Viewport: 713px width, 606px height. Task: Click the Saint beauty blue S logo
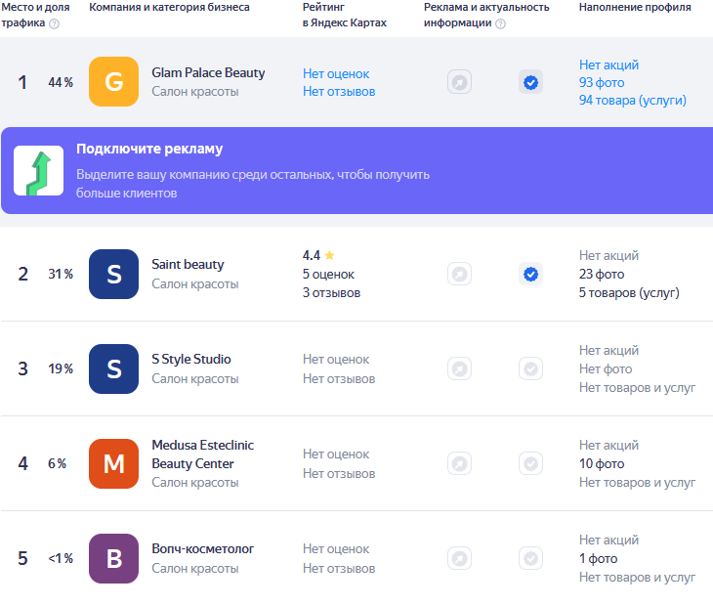(113, 274)
